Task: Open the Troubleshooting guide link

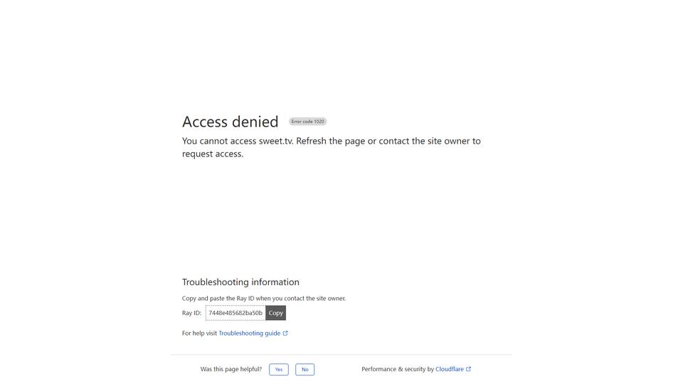Action: [x=250, y=333]
